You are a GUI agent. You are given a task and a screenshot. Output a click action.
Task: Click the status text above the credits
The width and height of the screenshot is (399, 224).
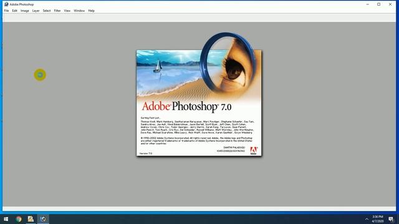150,118
